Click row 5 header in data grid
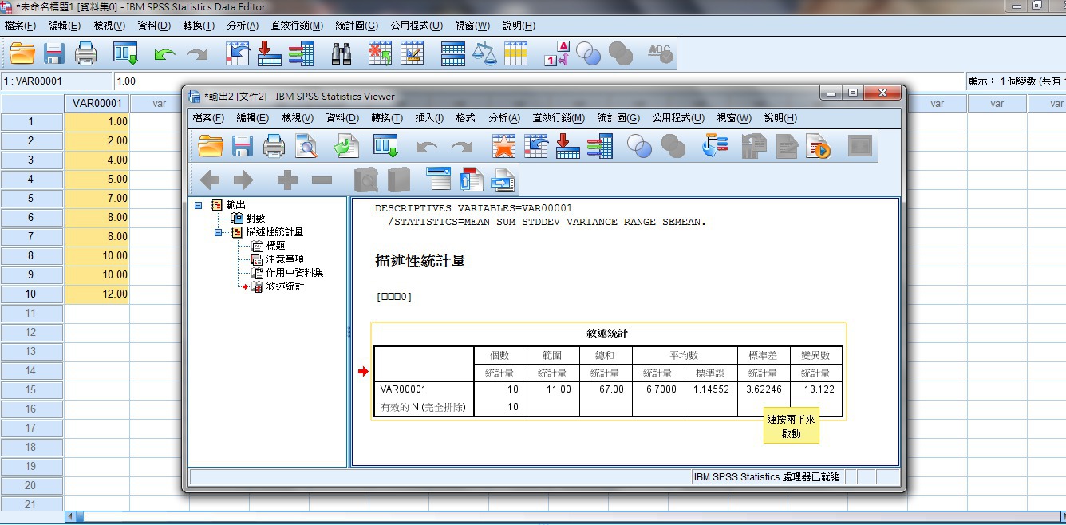 [x=31, y=199]
